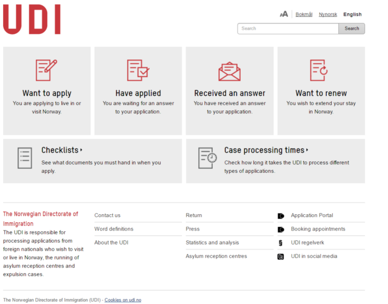388x304 pixels.
Task: Click 'You are applying to live in' description
Action: click(47, 107)
